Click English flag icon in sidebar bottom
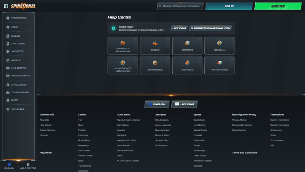The image size is (305, 172). (x=9, y=165)
